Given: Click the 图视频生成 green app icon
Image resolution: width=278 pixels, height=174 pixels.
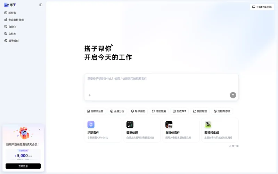Looking at the screenshot, I should click(x=208, y=125).
